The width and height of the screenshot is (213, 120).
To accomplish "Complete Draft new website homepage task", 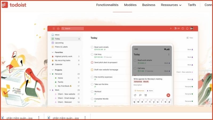I will click(92, 70).
